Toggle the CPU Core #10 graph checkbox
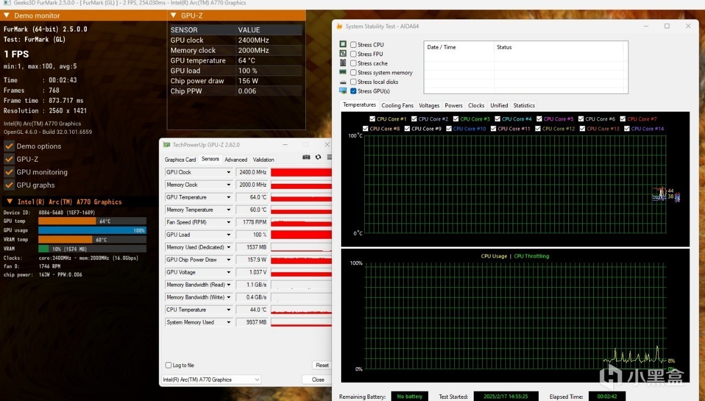 (x=449, y=128)
